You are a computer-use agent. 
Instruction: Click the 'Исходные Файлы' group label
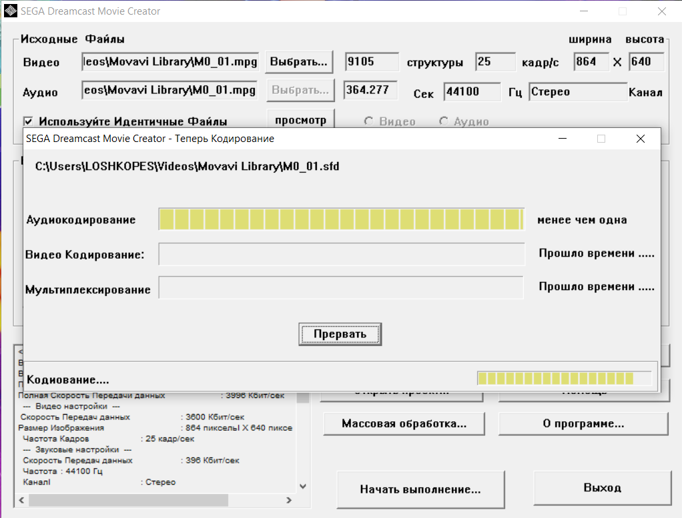coord(73,39)
